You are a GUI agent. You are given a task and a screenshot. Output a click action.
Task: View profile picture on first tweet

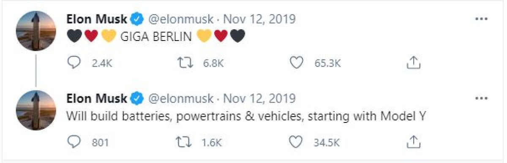click(36, 31)
